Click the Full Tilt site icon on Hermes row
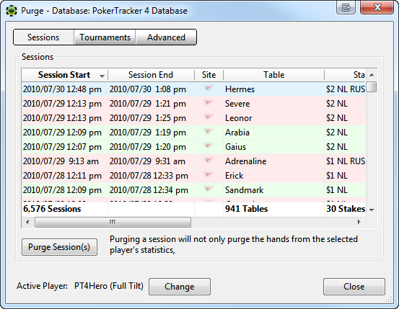399x309 pixels. click(208, 88)
